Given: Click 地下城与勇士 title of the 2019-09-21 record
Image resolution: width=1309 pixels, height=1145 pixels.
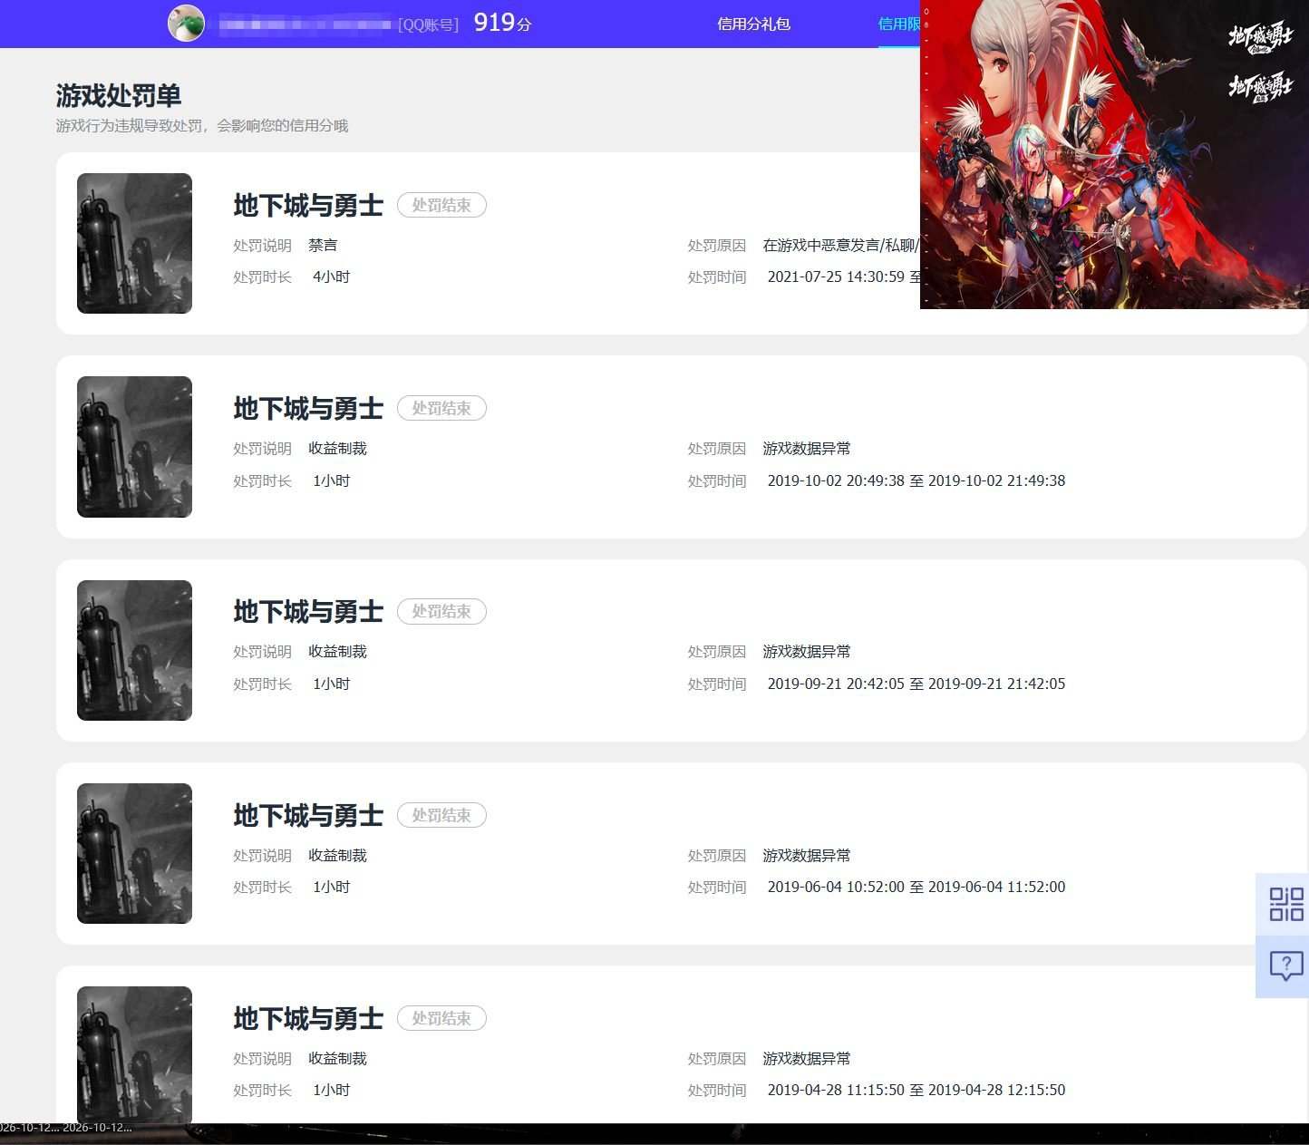Looking at the screenshot, I should (x=308, y=612).
